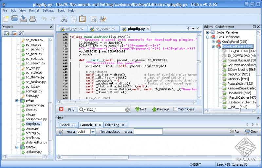Screen dimensions: 262x168
Task: Click the Projects panel settings tools icon
Action: pyautogui.click(x=21, y=33)
